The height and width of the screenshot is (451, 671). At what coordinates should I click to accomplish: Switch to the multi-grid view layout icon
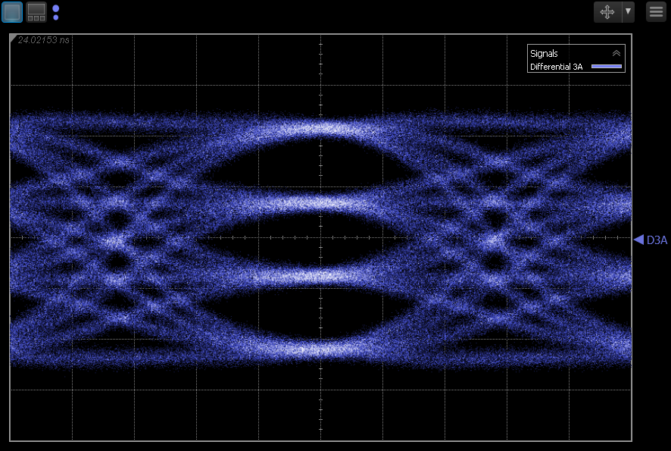coord(36,12)
